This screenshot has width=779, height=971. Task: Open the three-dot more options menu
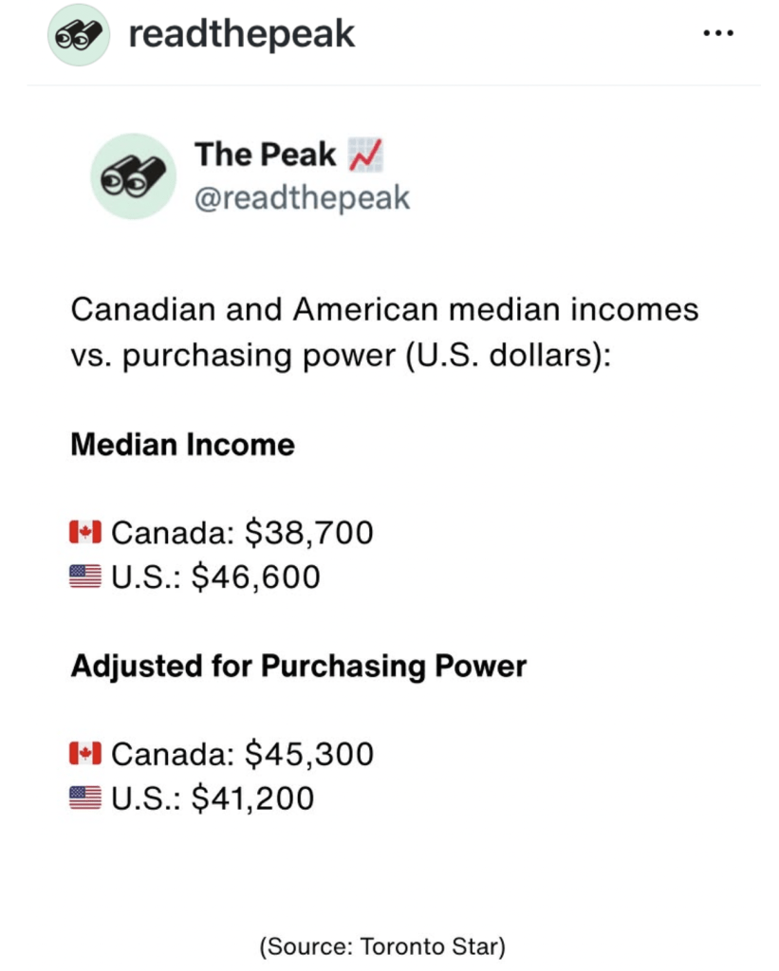tap(717, 34)
